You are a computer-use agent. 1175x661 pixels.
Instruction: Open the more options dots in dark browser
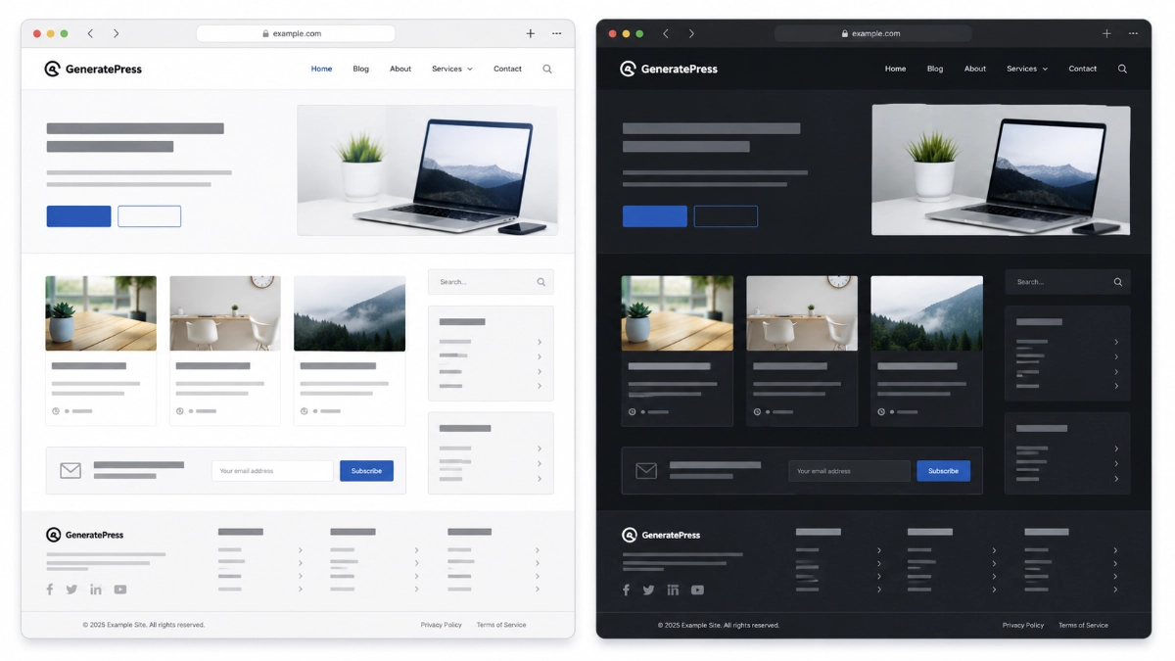click(1133, 33)
